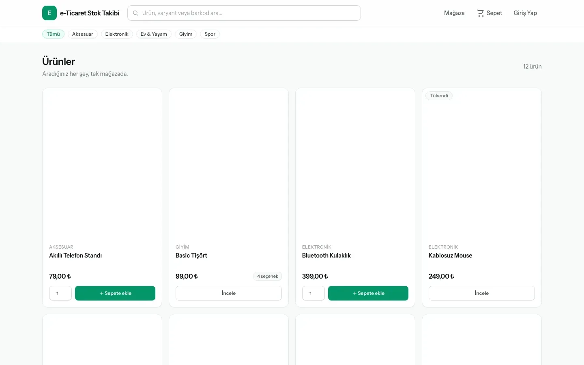
Task: Click the Tükendi badge on Kablosuz Mouse
Action: [439, 96]
